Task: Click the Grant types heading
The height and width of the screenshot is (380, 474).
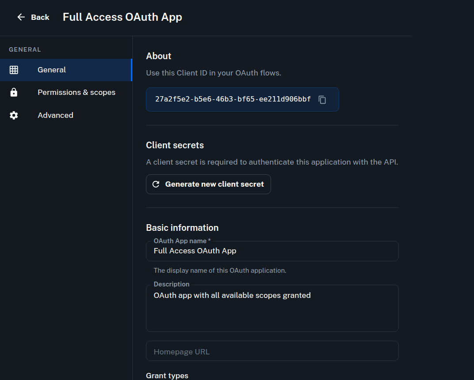Action: tap(167, 376)
